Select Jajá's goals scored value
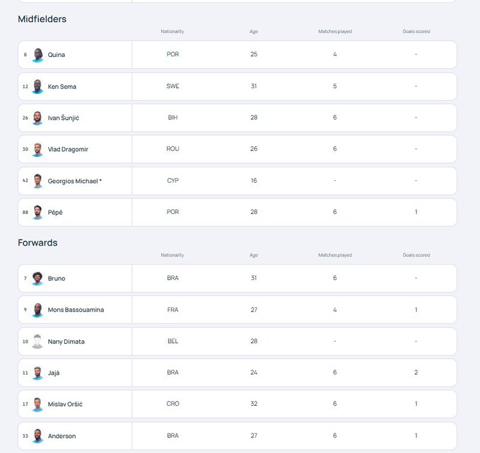Viewport: 480px width, 453px height. tap(416, 372)
